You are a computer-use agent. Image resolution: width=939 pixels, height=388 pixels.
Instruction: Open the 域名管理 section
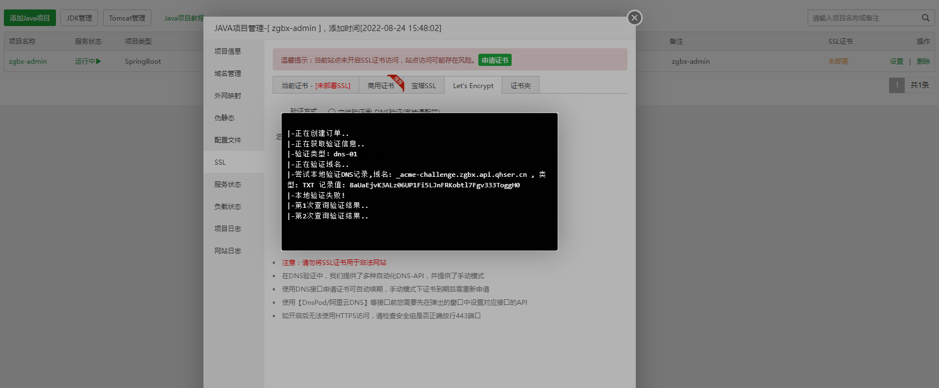coord(228,73)
